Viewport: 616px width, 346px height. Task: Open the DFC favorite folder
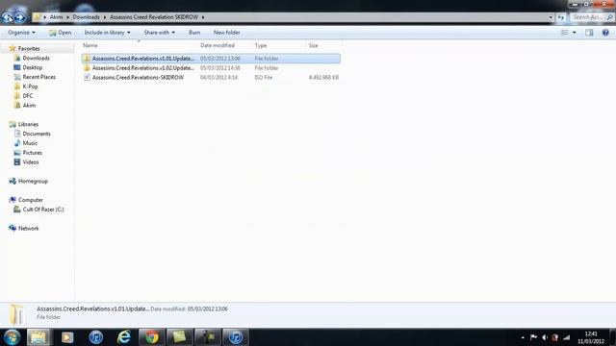click(28, 96)
